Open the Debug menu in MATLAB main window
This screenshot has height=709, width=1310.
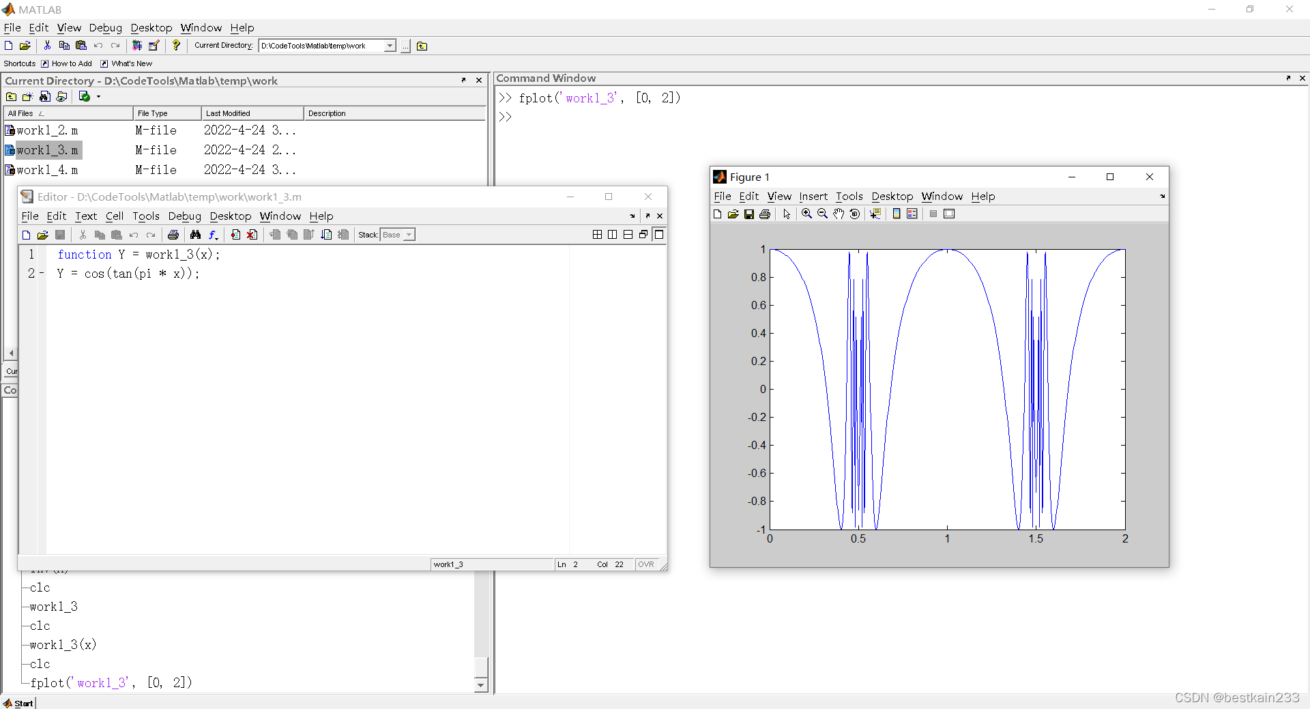[106, 28]
